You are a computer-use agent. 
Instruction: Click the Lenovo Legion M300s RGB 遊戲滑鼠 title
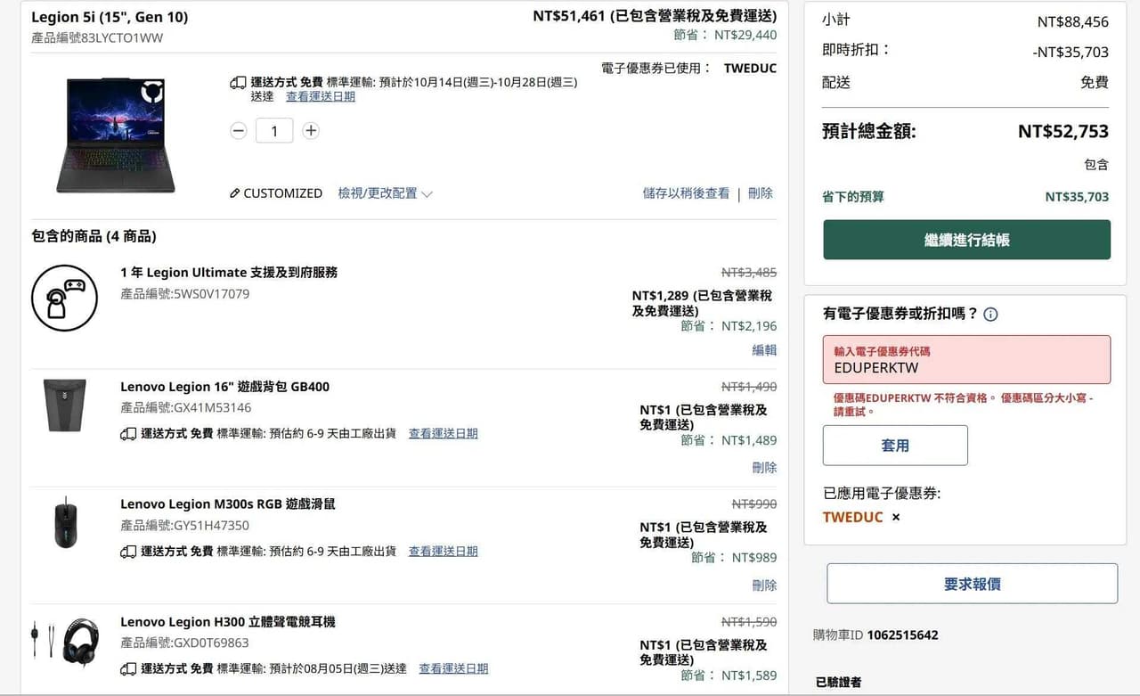pos(227,504)
